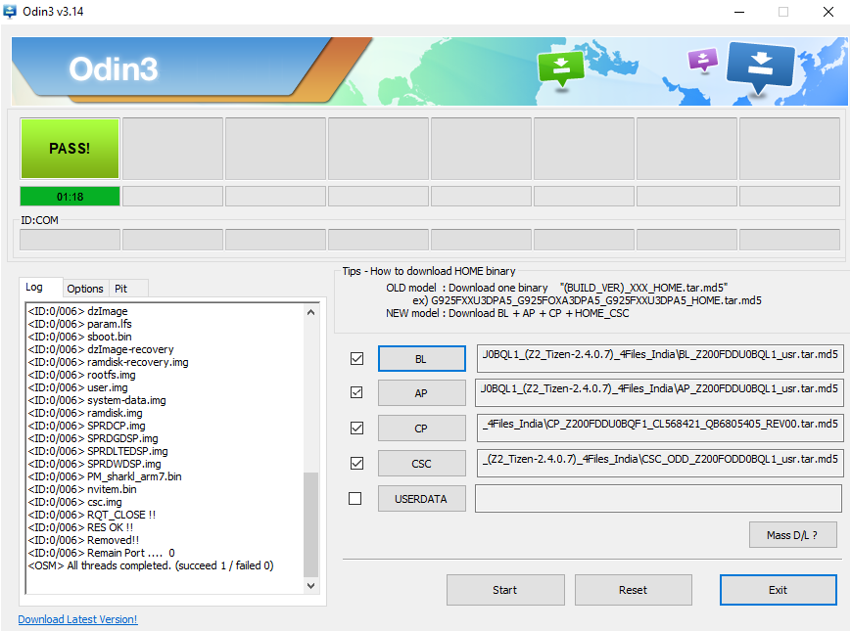Click the blue download icon in banner
This screenshot has height=632, width=851.
(760, 68)
